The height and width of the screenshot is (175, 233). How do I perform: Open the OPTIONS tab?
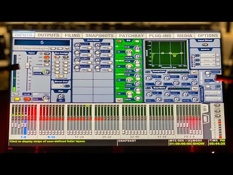208,35
